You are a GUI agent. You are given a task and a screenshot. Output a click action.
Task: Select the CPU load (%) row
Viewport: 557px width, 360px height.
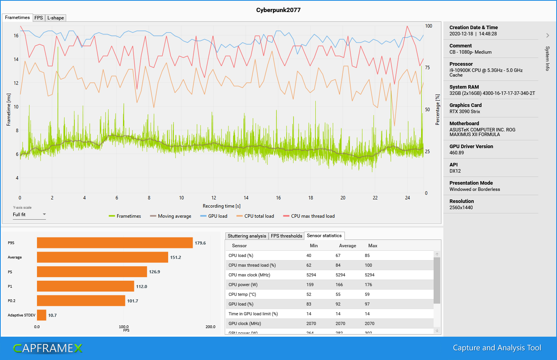[329, 255]
